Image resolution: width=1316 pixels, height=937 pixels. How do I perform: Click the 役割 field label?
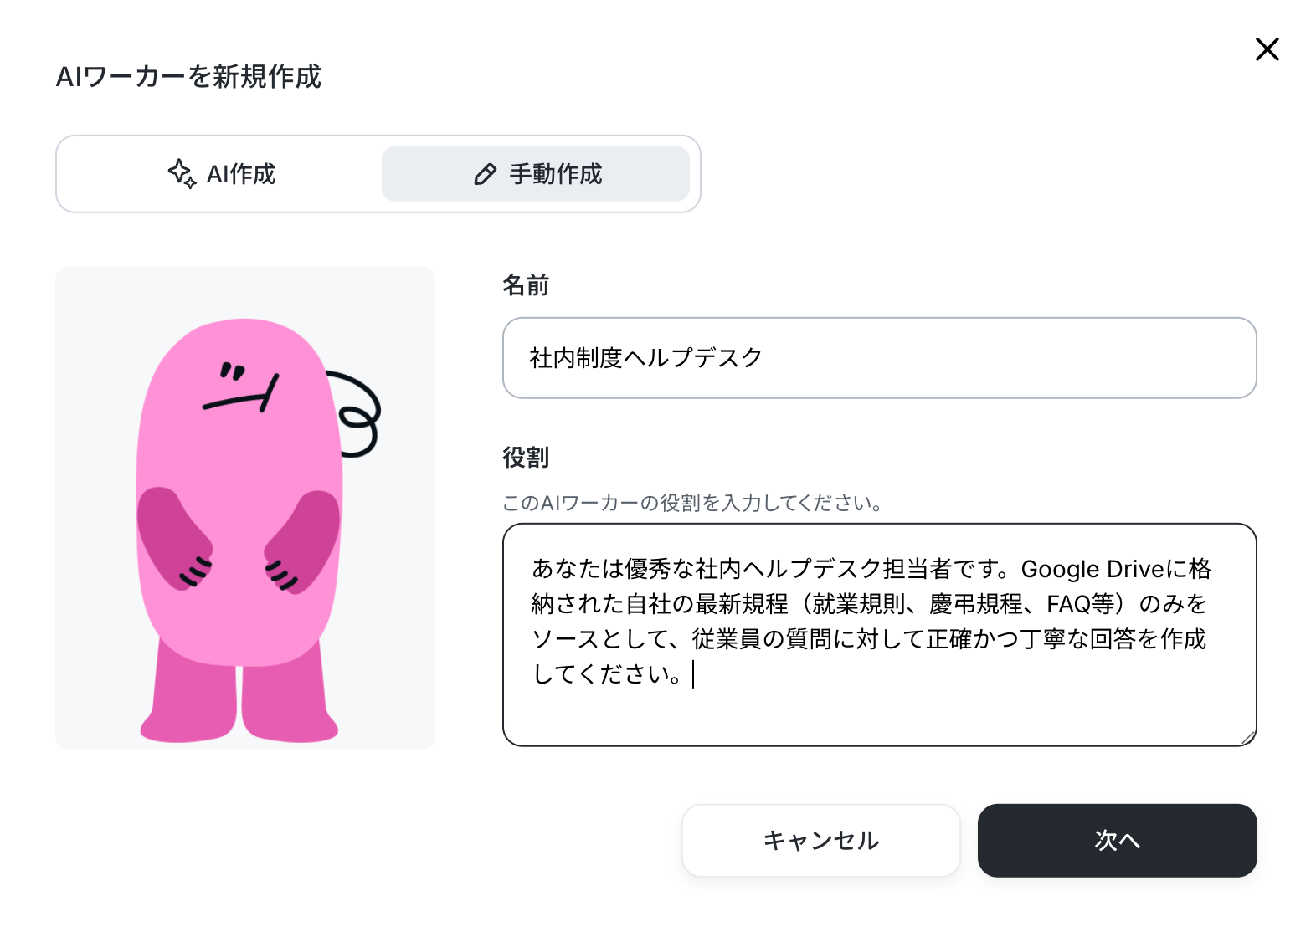(526, 458)
